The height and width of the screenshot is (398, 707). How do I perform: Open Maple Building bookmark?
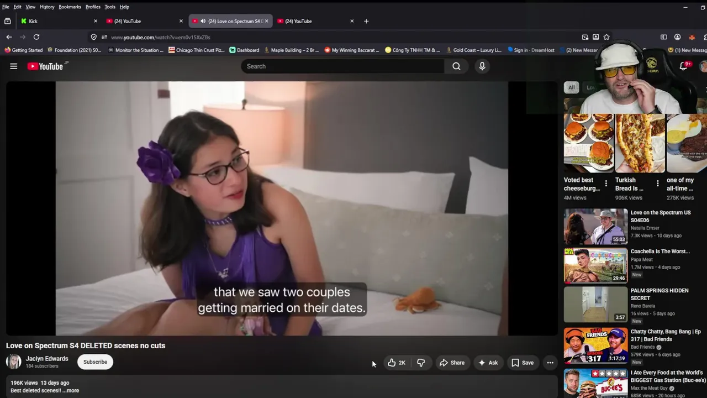292,50
